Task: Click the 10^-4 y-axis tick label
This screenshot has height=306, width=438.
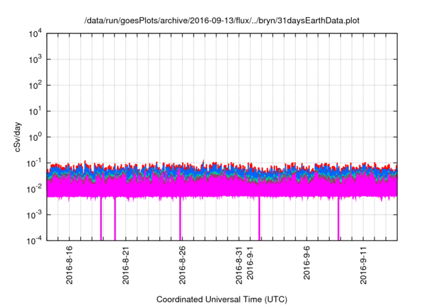Action: pos(34,241)
